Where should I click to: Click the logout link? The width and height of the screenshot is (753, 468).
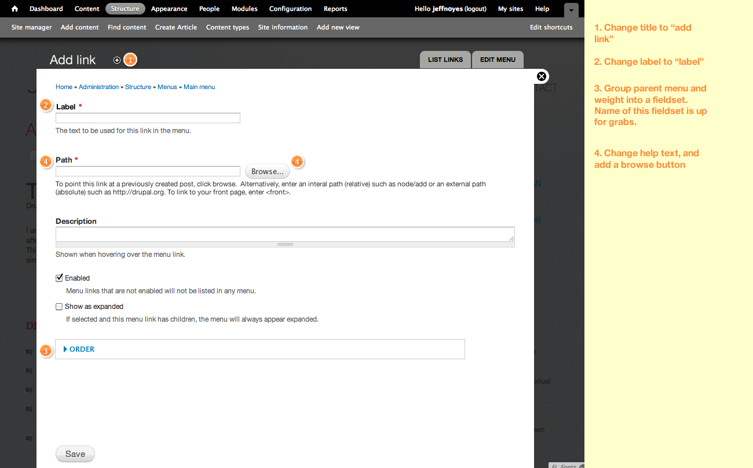[476, 9]
